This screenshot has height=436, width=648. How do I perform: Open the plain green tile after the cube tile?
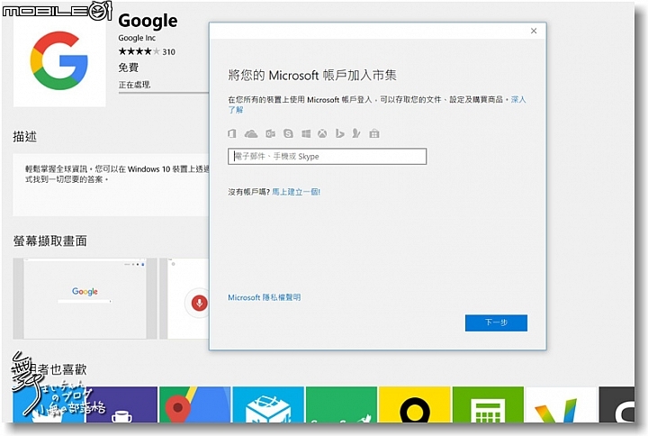pyautogui.click(x=341, y=404)
